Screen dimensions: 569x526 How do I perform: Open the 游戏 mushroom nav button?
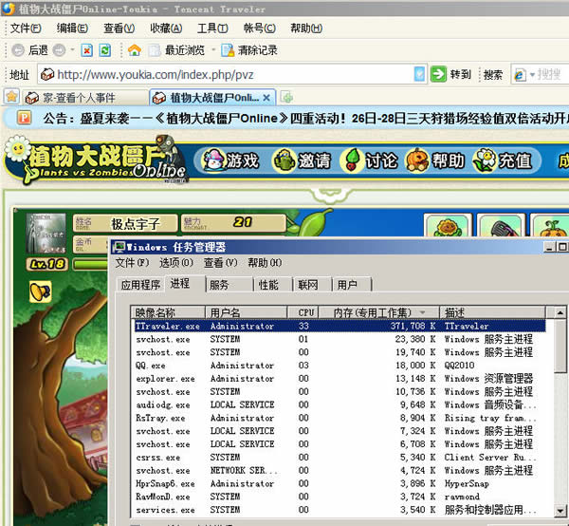(x=230, y=160)
